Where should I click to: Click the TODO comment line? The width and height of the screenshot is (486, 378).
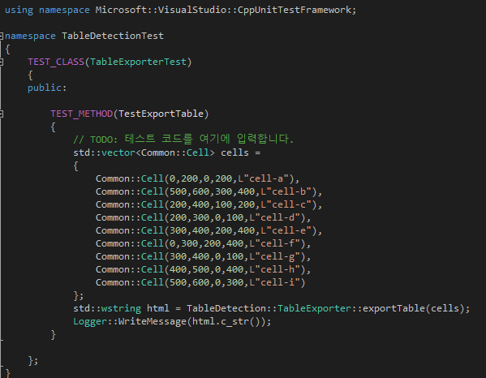point(183,140)
